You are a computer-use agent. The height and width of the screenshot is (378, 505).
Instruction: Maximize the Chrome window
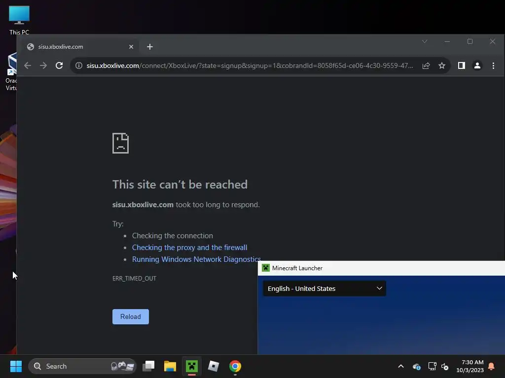coord(470,41)
